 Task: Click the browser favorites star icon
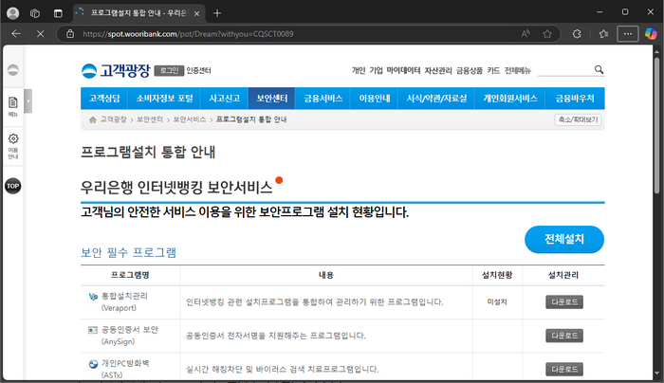pyautogui.click(x=547, y=33)
